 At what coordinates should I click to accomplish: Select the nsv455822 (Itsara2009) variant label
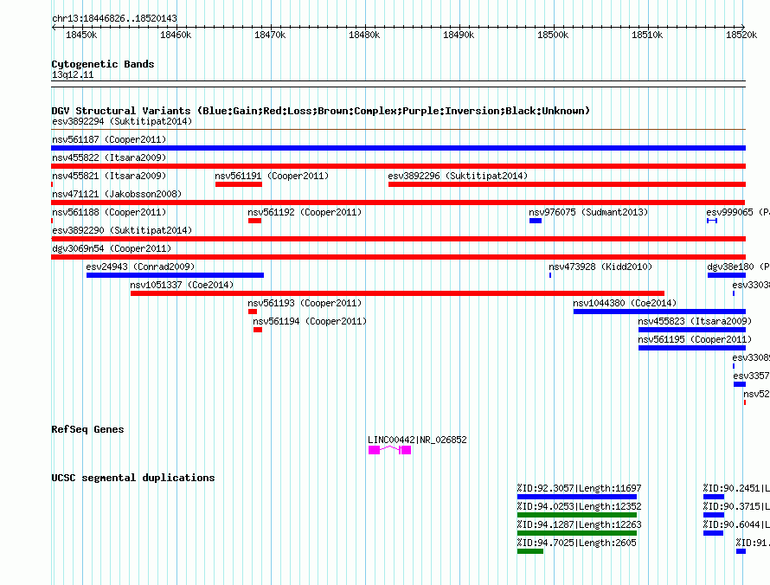click(x=109, y=157)
